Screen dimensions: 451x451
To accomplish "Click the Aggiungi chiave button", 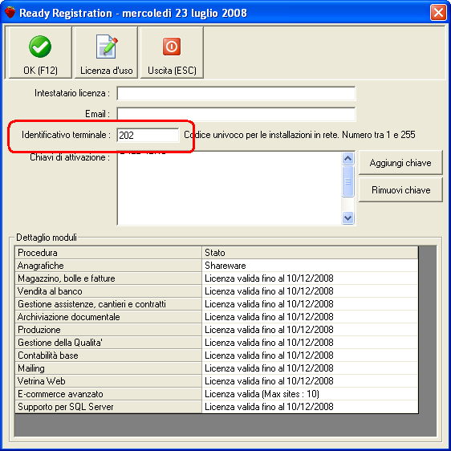I will 400,163.
